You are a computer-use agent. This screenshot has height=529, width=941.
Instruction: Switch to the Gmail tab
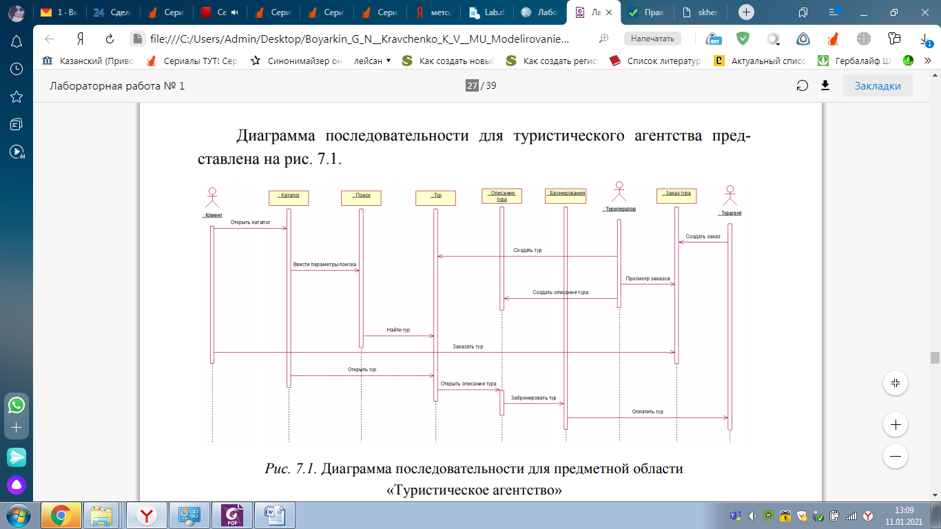click(59, 12)
